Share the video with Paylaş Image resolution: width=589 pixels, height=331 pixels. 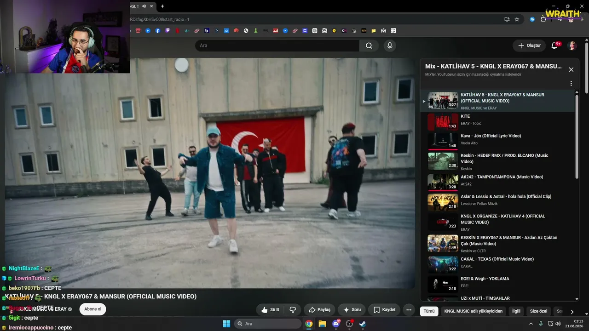(x=319, y=310)
